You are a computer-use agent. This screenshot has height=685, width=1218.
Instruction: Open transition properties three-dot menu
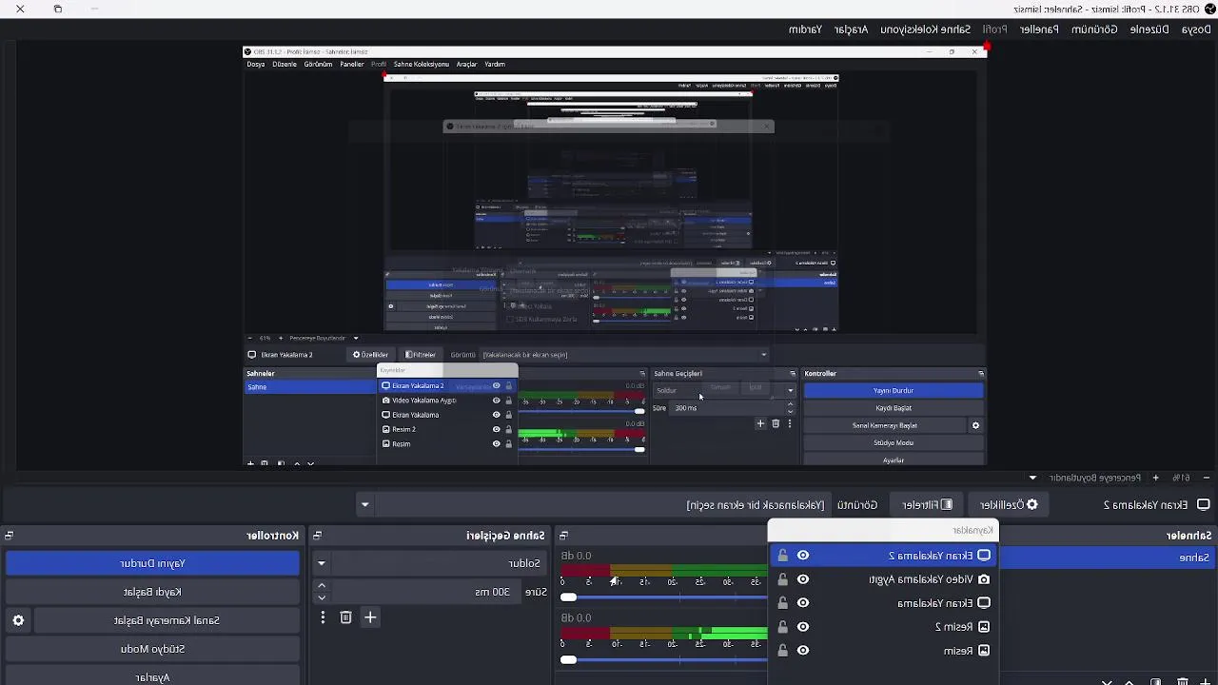click(x=323, y=617)
